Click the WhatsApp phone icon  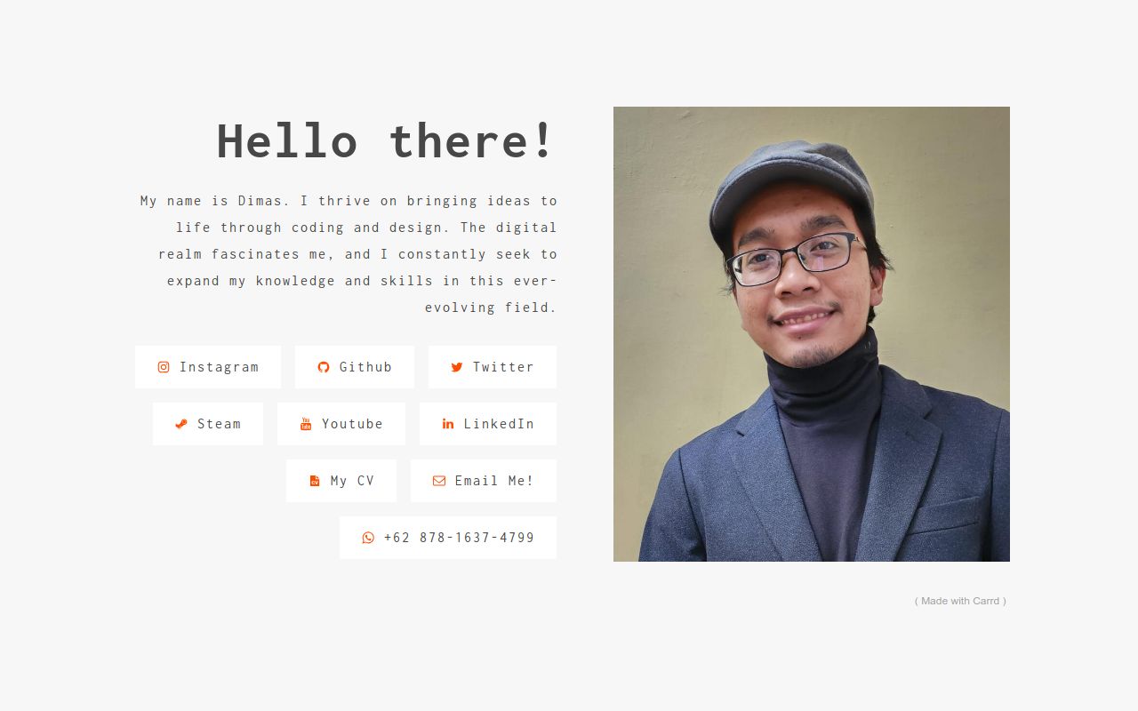click(x=368, y=538)
